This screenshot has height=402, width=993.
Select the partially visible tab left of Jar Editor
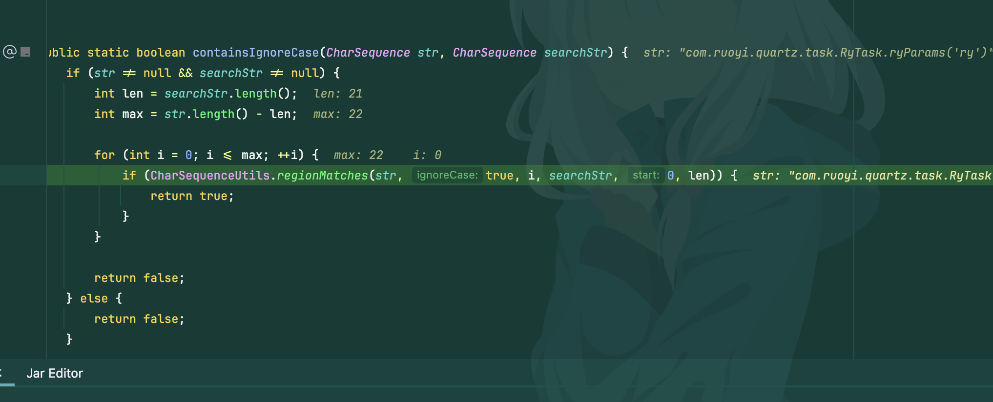pos(1,373)
